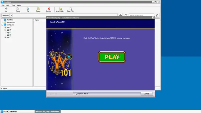Image resolution: width=201 pixels, height=113 pixels.
Task: Collapse the Computer tree node
Action: pos(2,25)
